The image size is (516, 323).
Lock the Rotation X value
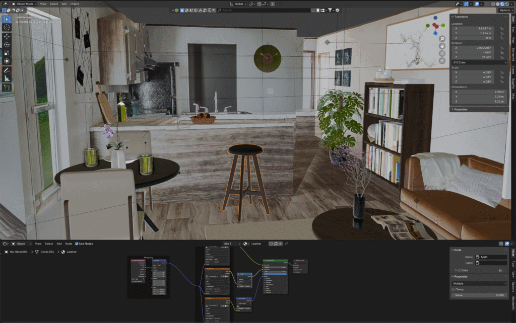502,48
